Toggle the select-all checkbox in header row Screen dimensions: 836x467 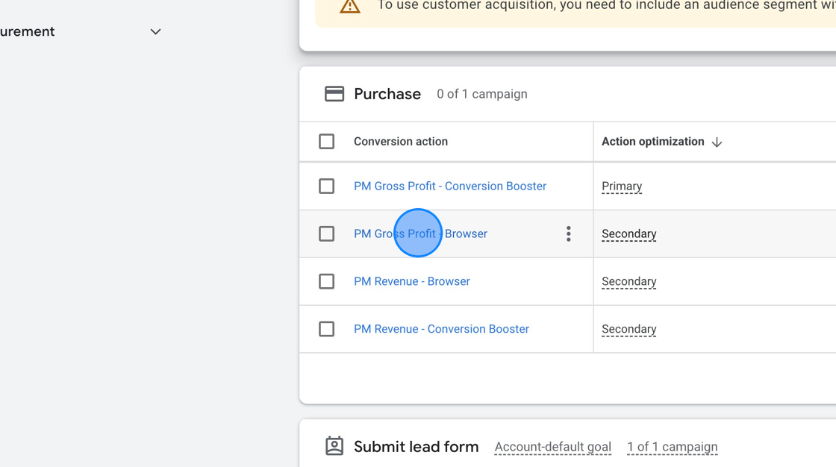click(326, 141)
